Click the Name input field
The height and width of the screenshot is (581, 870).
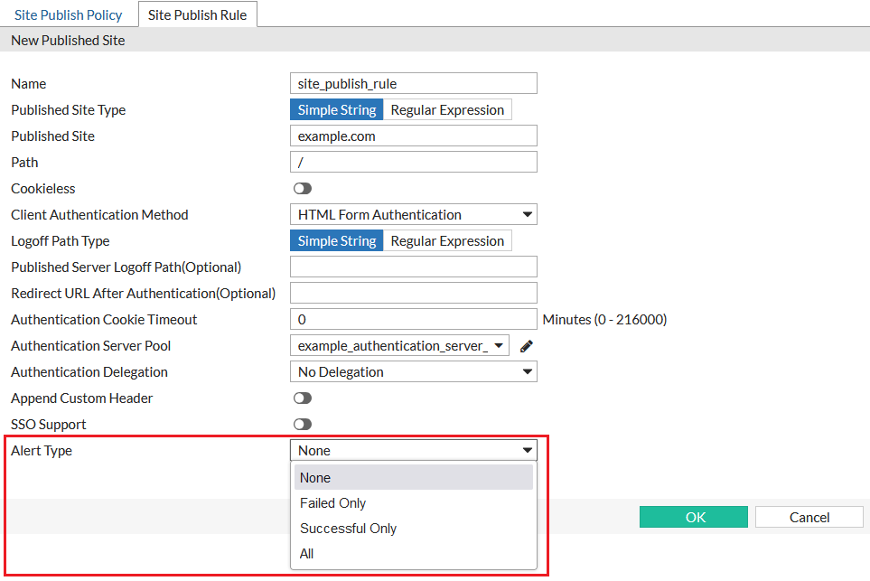point(413,84)
